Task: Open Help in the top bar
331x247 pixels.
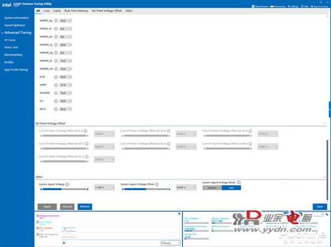Action: click(x=305, y=7)
